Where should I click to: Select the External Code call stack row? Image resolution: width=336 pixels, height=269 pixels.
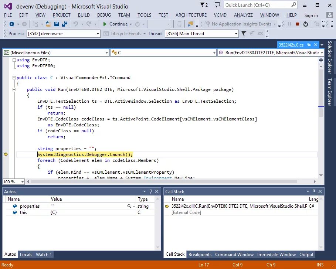241,212
